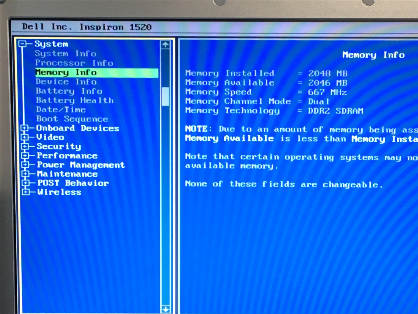Click the Memory Channel Mode value Dual
The height and width of the screenshot is (314, 418).
319,102
